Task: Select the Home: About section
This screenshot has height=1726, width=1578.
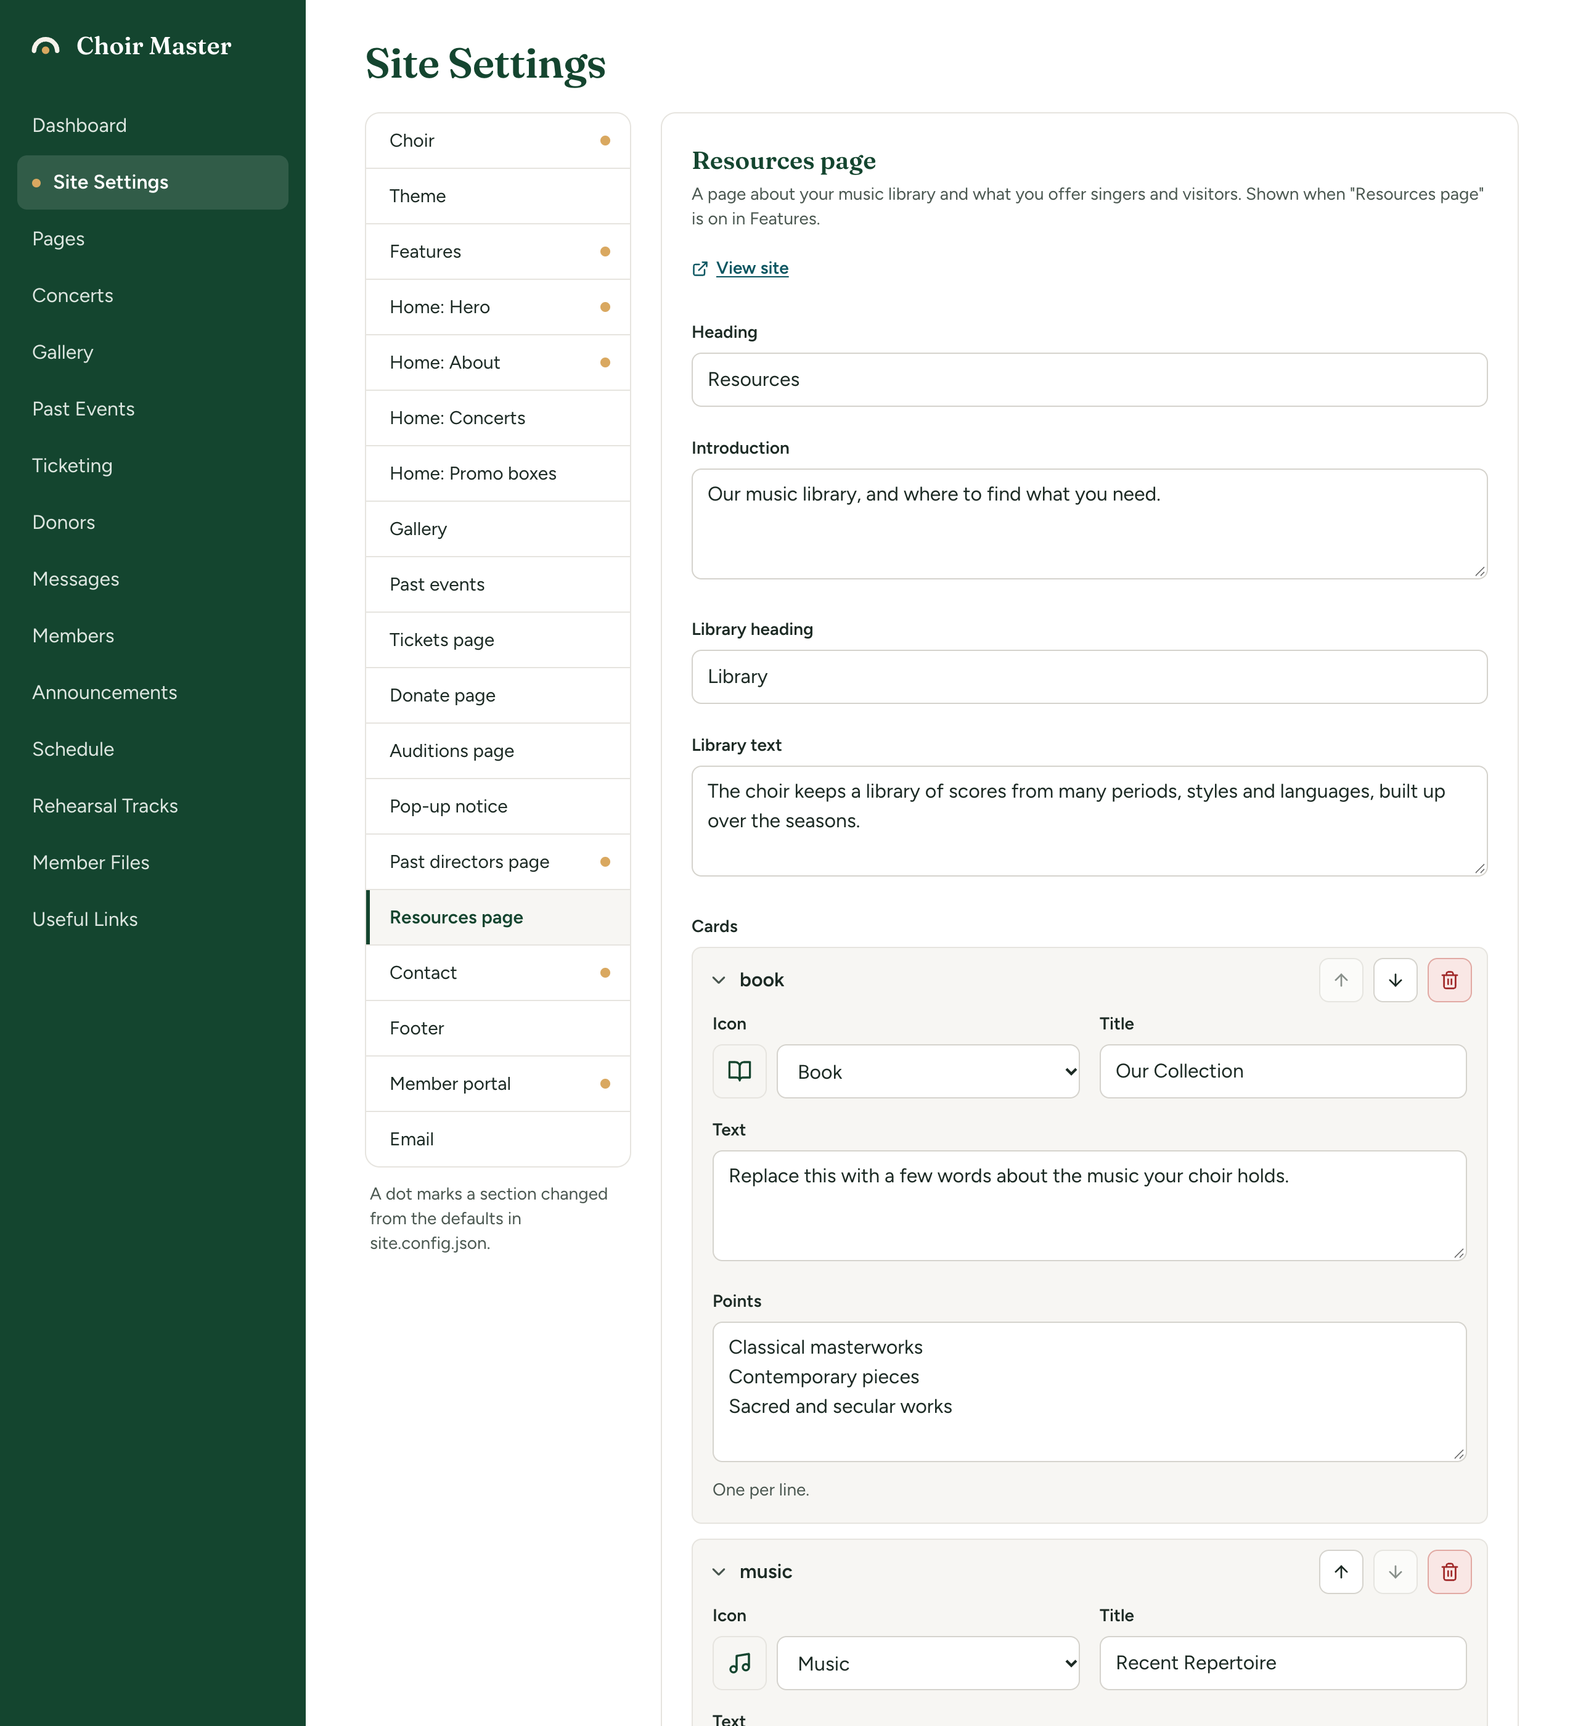Action: (x=497, y=363)
